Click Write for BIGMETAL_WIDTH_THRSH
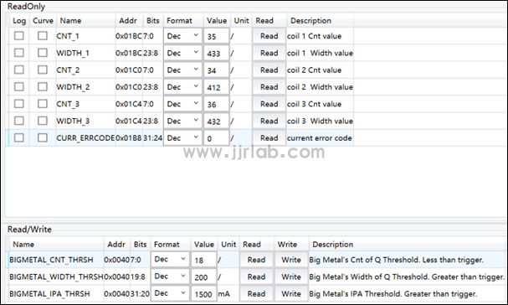Image resolution: width=508 pixels, height=305 pixels. pos(291,277)
